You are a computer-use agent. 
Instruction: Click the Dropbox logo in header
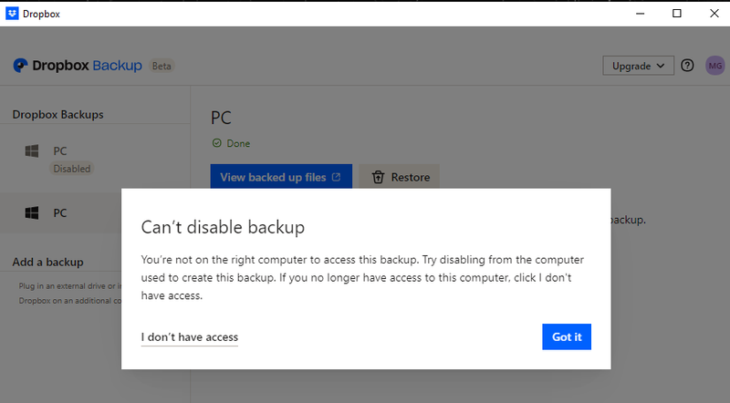pos(20,66)
